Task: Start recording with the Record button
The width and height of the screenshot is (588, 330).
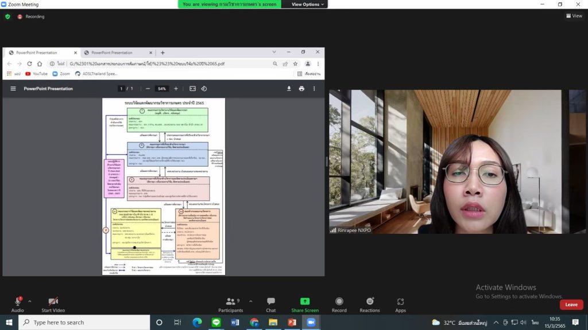Action: tap(339, 305)
